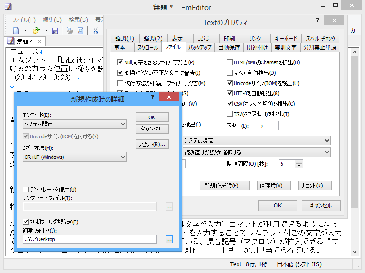Click the help question mark on Textのプロパティ dialog
This screenshot has width=365, height=273.
(x=318, y=20)
